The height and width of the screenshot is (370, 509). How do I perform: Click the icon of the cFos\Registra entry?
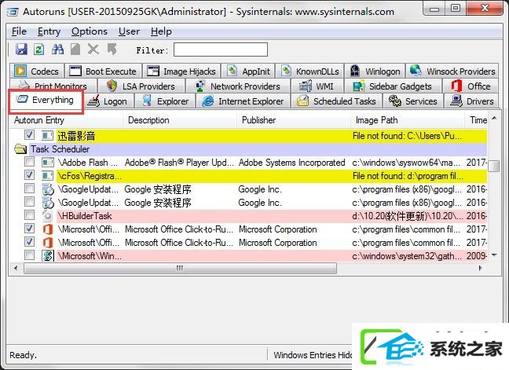pyautogui.click(x=48, y=176)
